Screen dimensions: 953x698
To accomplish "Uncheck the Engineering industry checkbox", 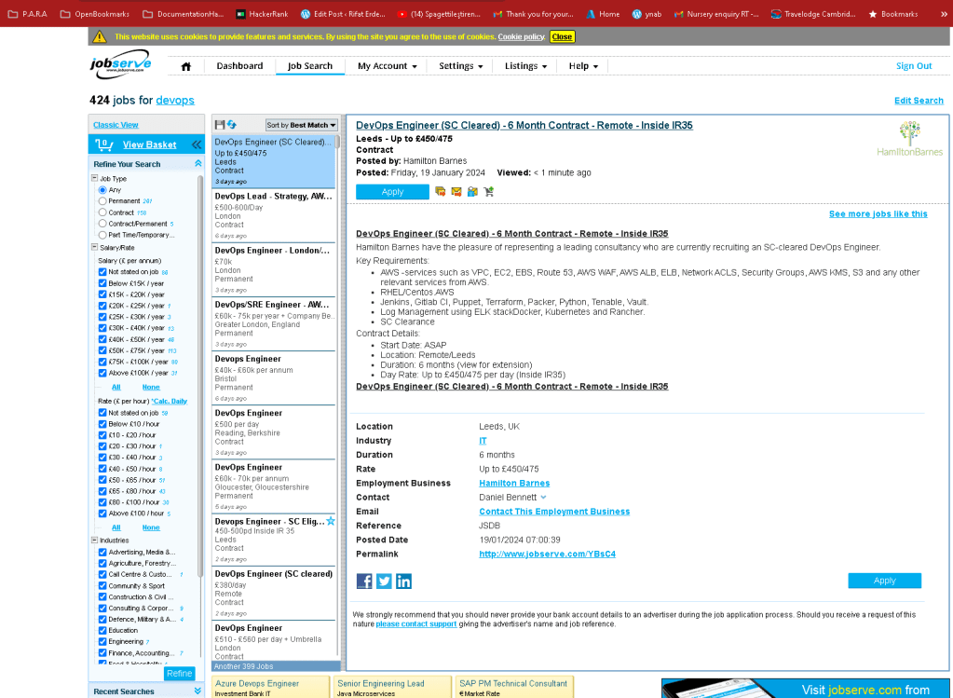I will click(x=102, y=641).
